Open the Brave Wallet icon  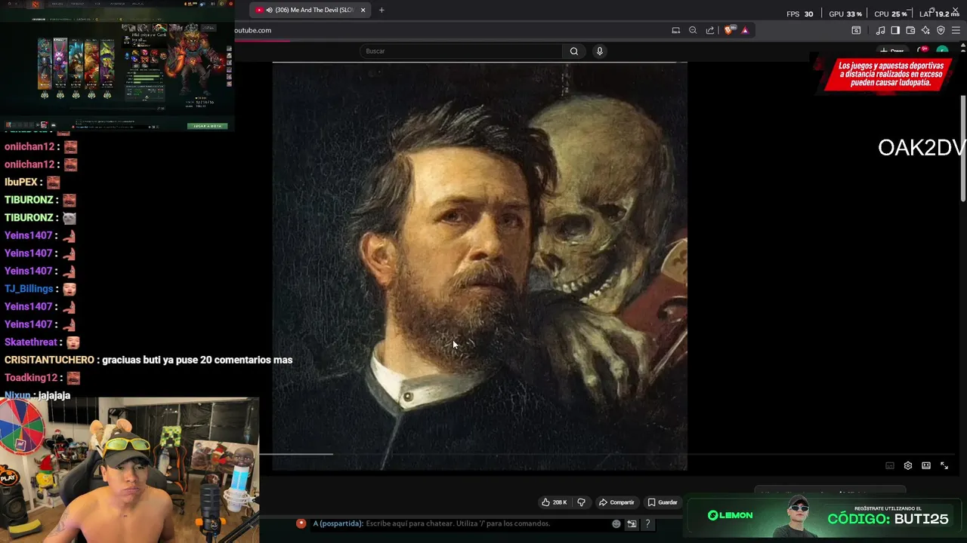[910, 30]
